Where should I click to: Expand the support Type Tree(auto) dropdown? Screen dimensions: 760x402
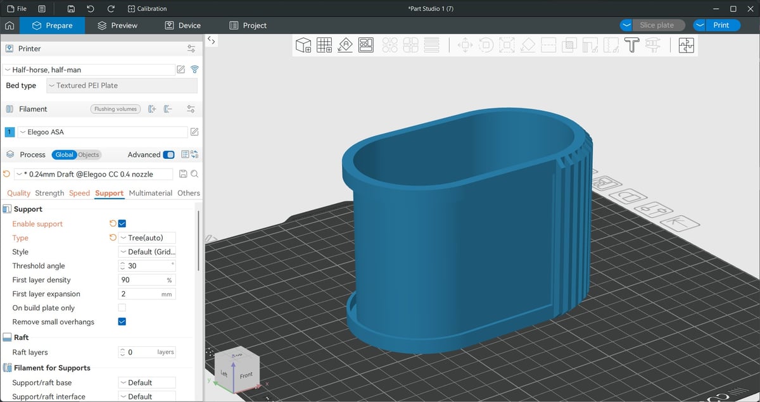click(147, 238)
